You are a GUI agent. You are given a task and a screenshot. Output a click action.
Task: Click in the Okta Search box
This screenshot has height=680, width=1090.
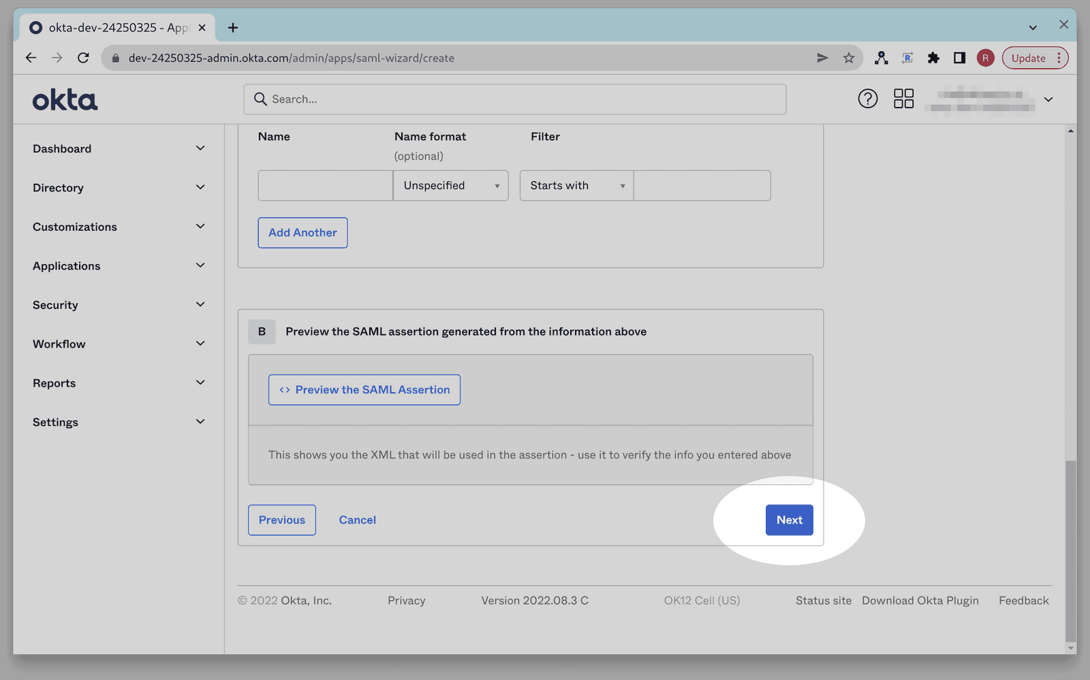pyautogui.click(x=515, y=99)
